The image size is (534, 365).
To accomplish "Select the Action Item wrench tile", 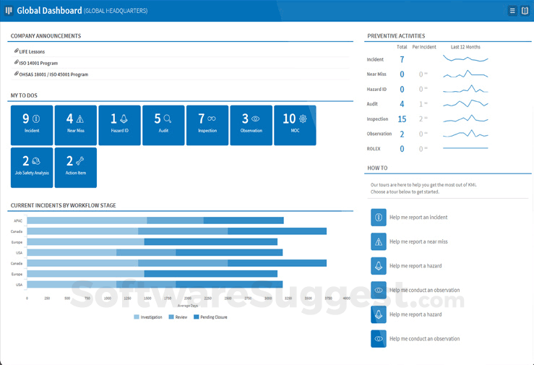I will 75,167.
